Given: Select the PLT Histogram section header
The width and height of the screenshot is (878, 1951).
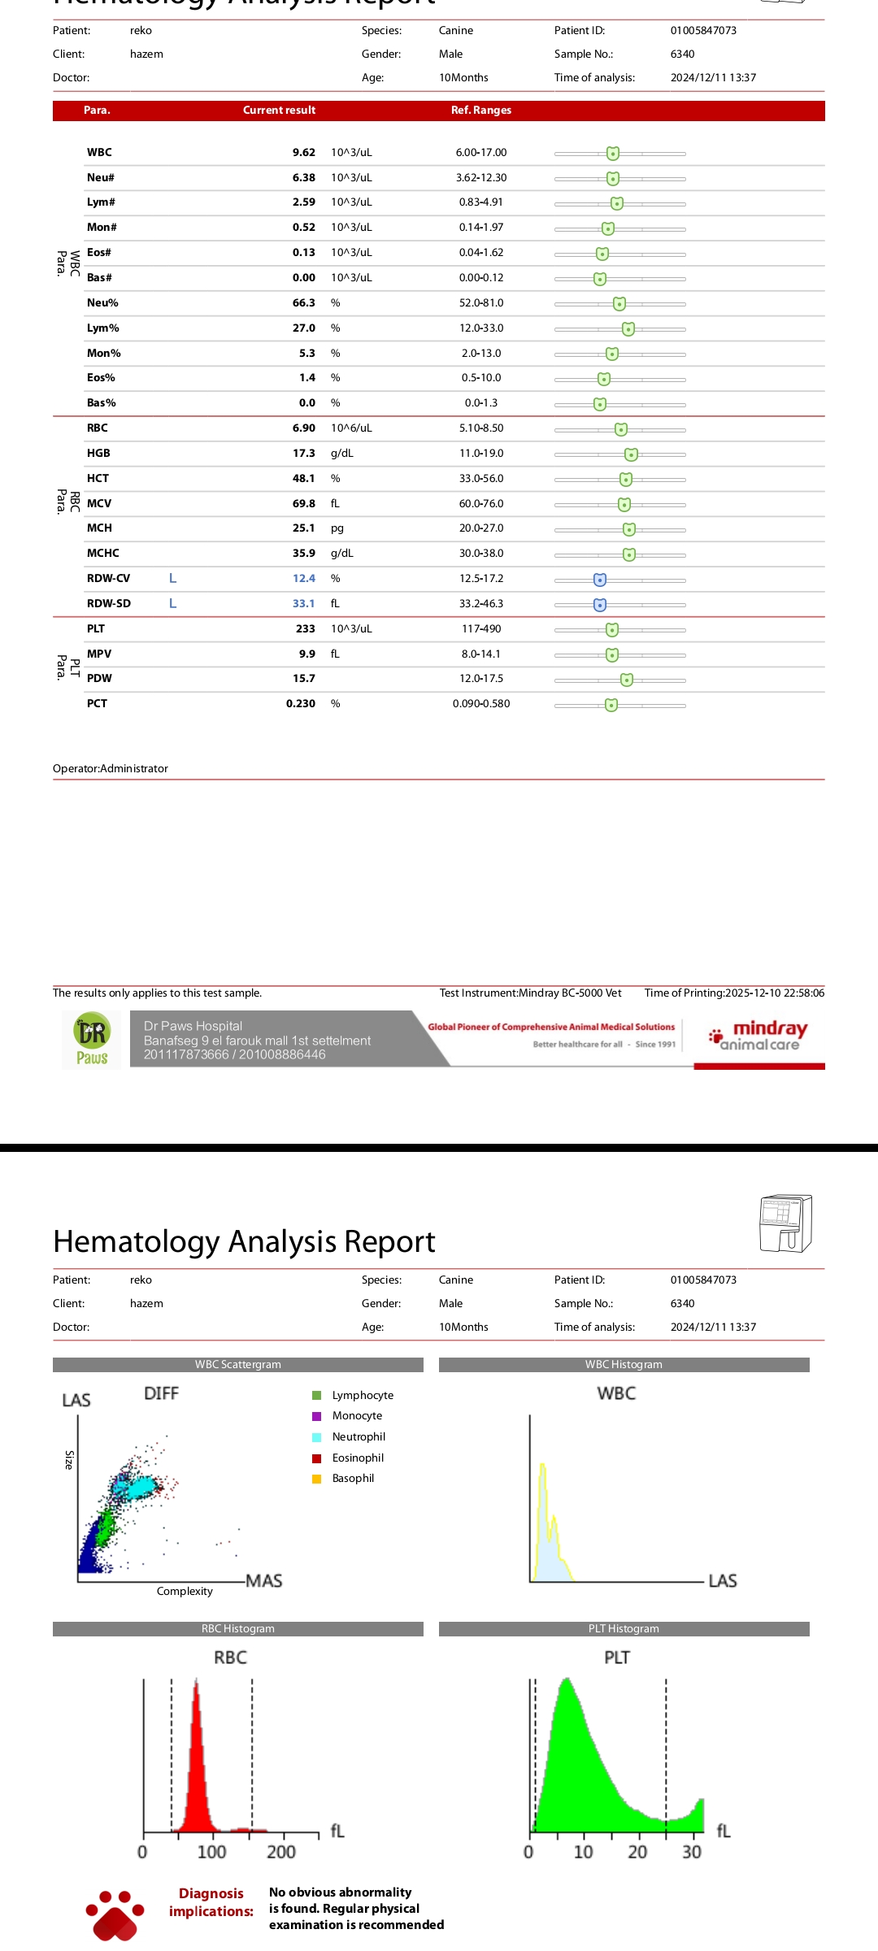Looking at the screenshot, I should (x=624, y=1629).
